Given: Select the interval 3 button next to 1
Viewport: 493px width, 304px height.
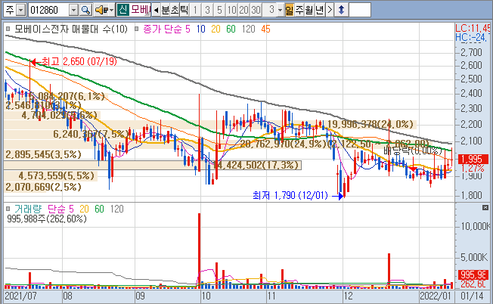Looking at the screenshot, I should pyautogui.click(x=207, y=10).
